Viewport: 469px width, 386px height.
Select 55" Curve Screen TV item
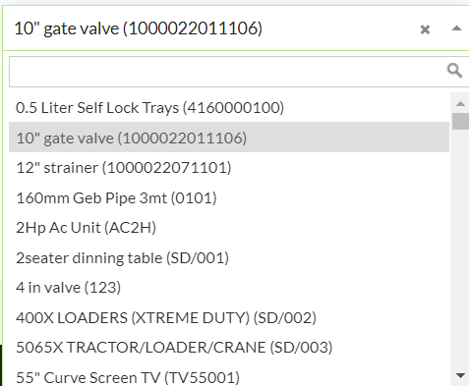click(229, 376)
